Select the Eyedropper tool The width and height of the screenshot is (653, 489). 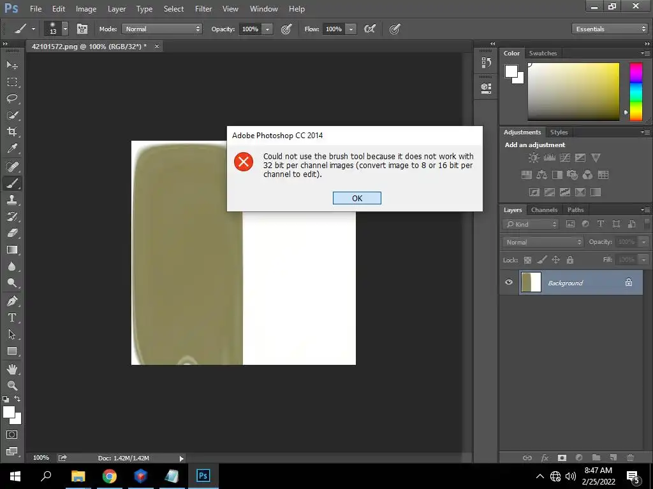click(12, 148)
